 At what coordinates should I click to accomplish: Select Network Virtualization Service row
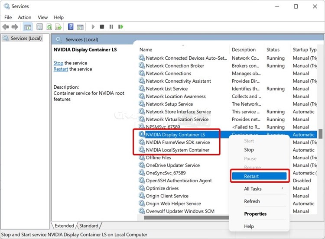tap(227, 119)
